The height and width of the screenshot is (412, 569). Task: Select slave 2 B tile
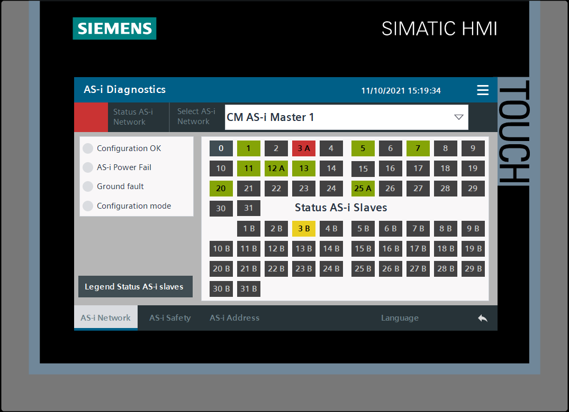click(276, 228)
